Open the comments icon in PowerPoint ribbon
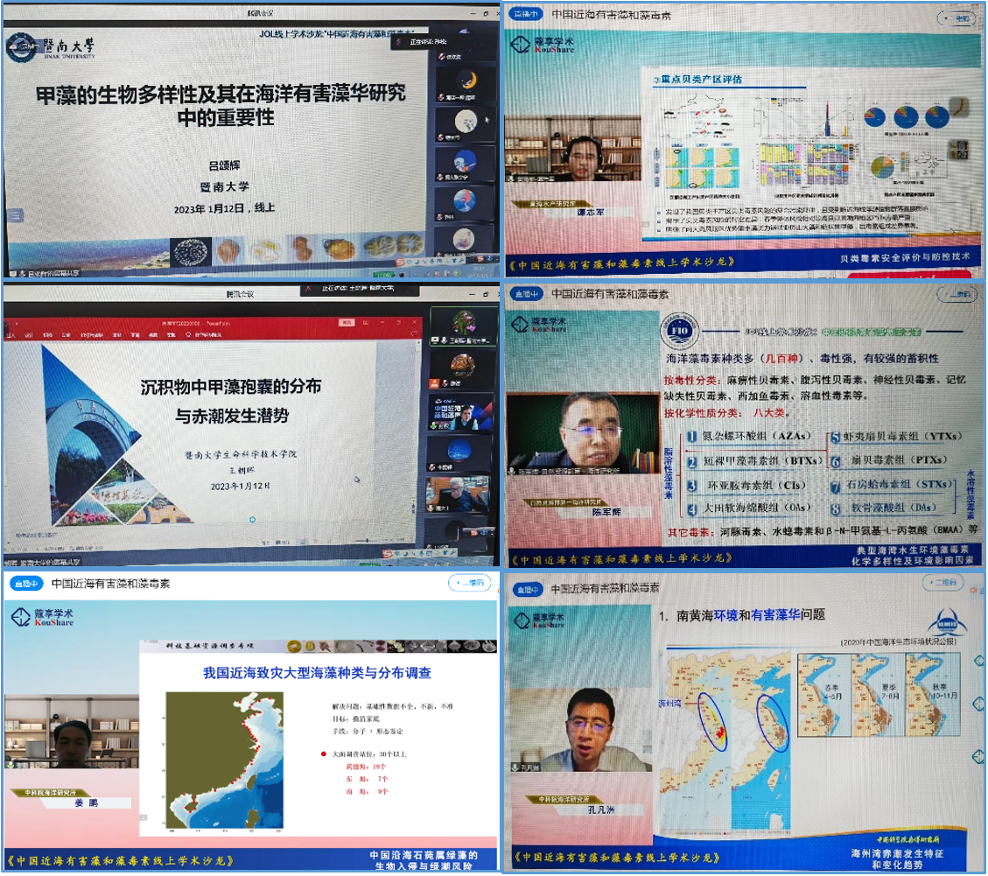 click(x=414, y=334)
